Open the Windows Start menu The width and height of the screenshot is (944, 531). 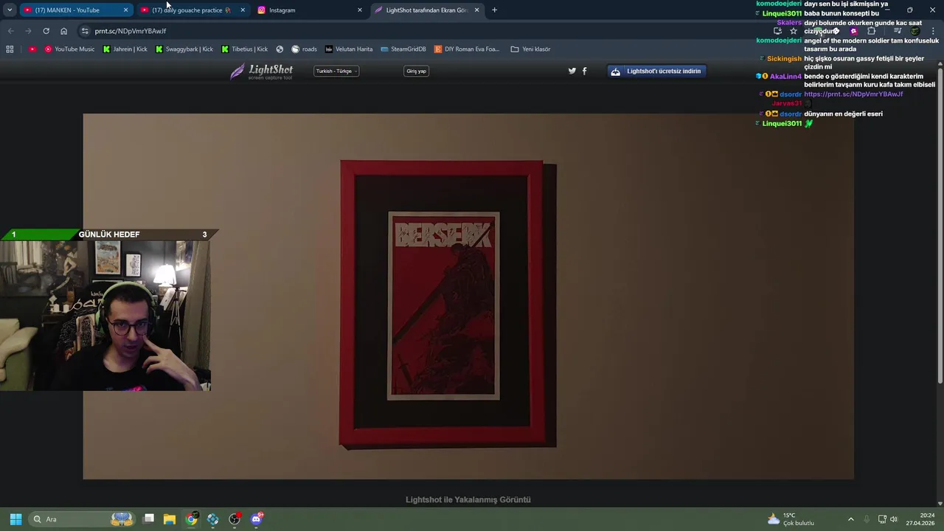[x=15, y=519]
